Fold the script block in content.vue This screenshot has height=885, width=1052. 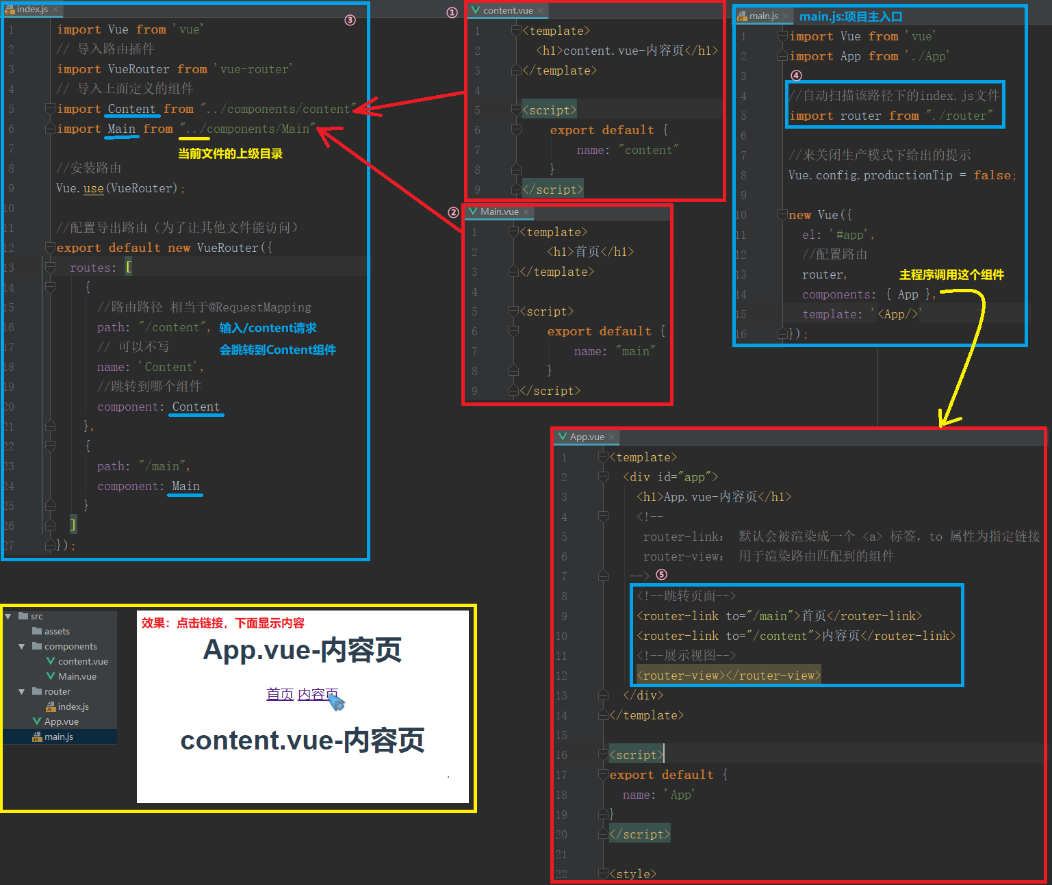517,110
